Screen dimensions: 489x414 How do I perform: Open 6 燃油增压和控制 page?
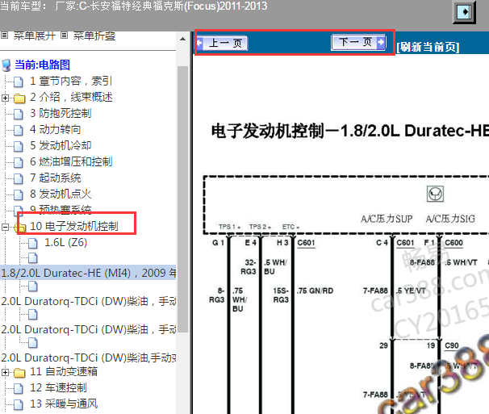(x=71, y=161)
